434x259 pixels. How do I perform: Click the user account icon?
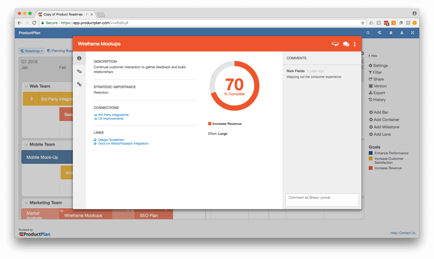[x=401, y=33]
